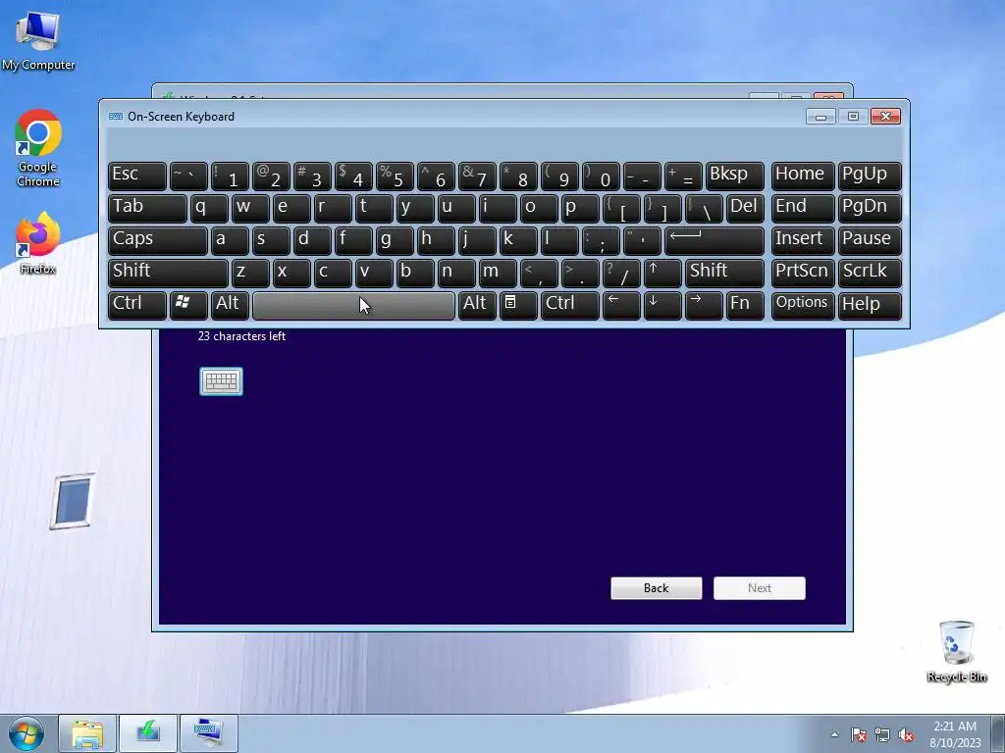Click the letter z key
This screenshot has width=1005, height=753.
pyautogui.click(x=250, y=273)
